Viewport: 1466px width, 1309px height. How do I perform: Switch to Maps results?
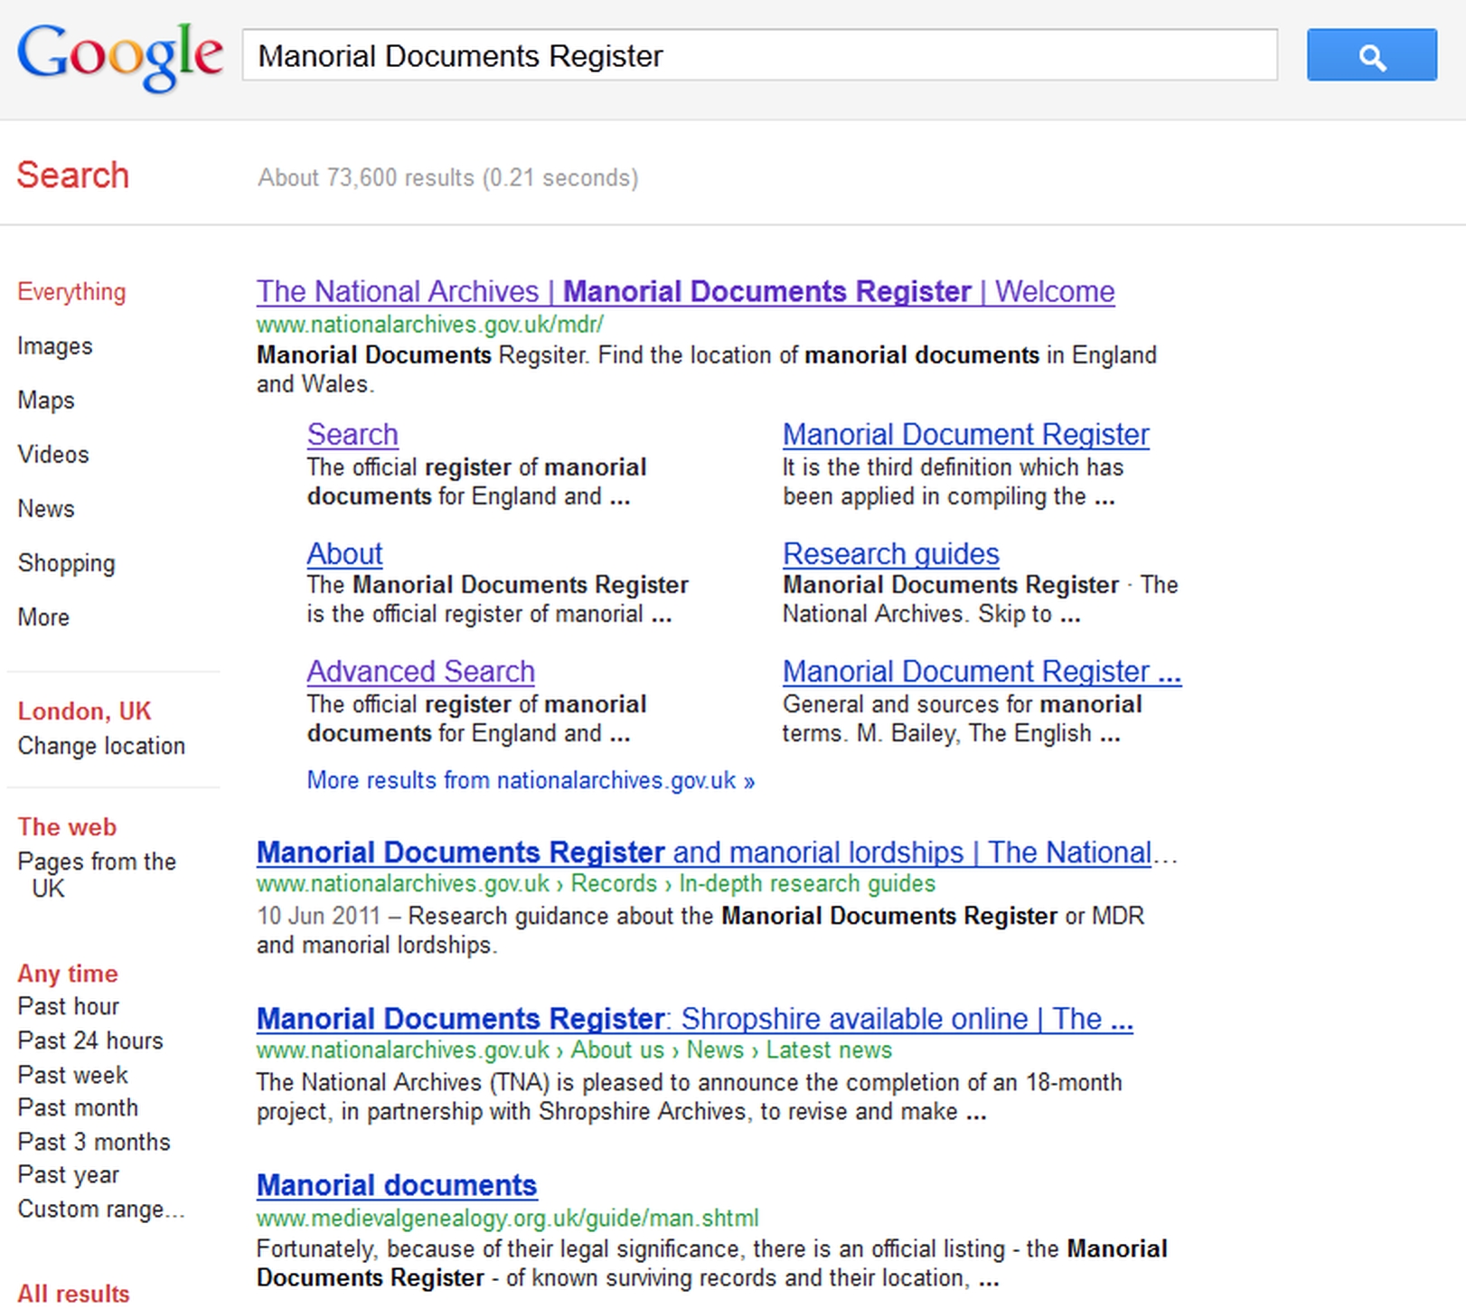[46, 400]
